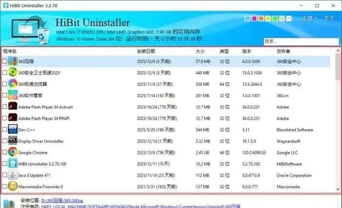342x208 pixels.
Task: Check the HiBit Uninstaller 3.2.70.100 checkbox
Action: coord(4,164)
